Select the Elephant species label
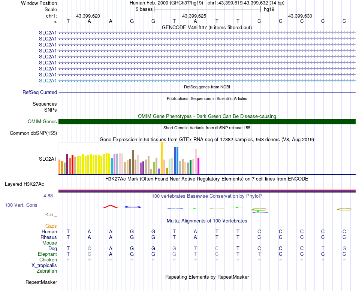 click(48, 254)
